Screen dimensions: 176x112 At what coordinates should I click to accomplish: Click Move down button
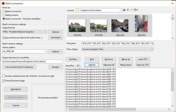[x=126, y=65]
